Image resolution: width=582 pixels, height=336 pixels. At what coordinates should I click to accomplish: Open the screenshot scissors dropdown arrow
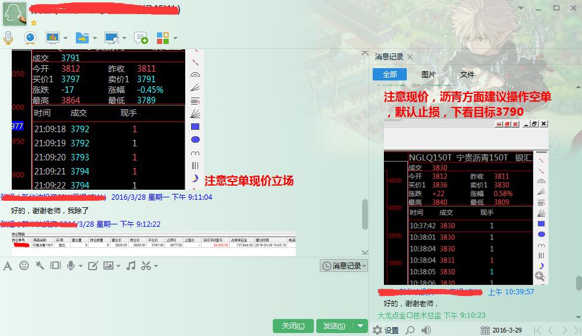click(x=155, y=266)
